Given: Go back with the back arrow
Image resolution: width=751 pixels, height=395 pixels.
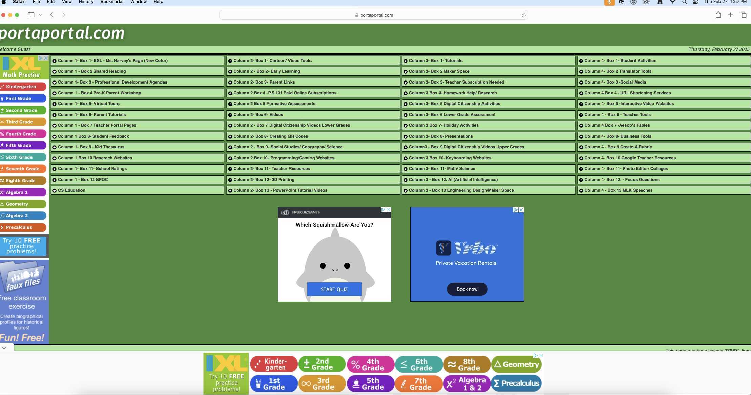Looking at the screenshot, I should (x=52, y=15).
